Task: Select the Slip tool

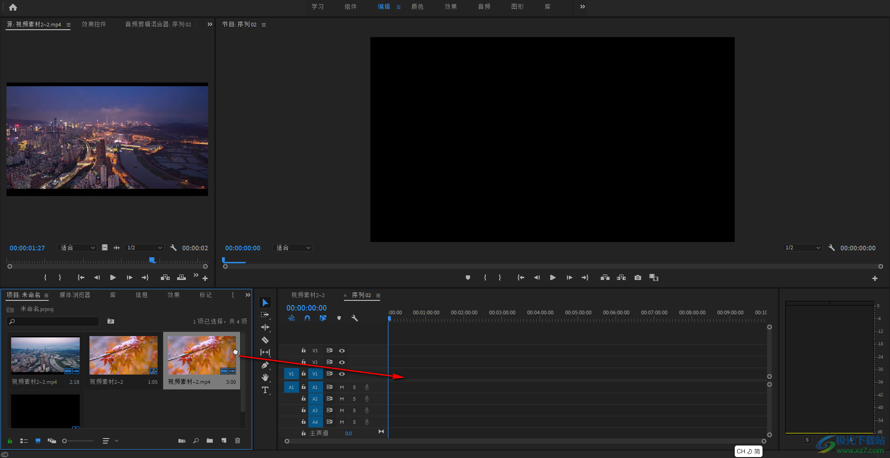Action: [x=265, y=352]
